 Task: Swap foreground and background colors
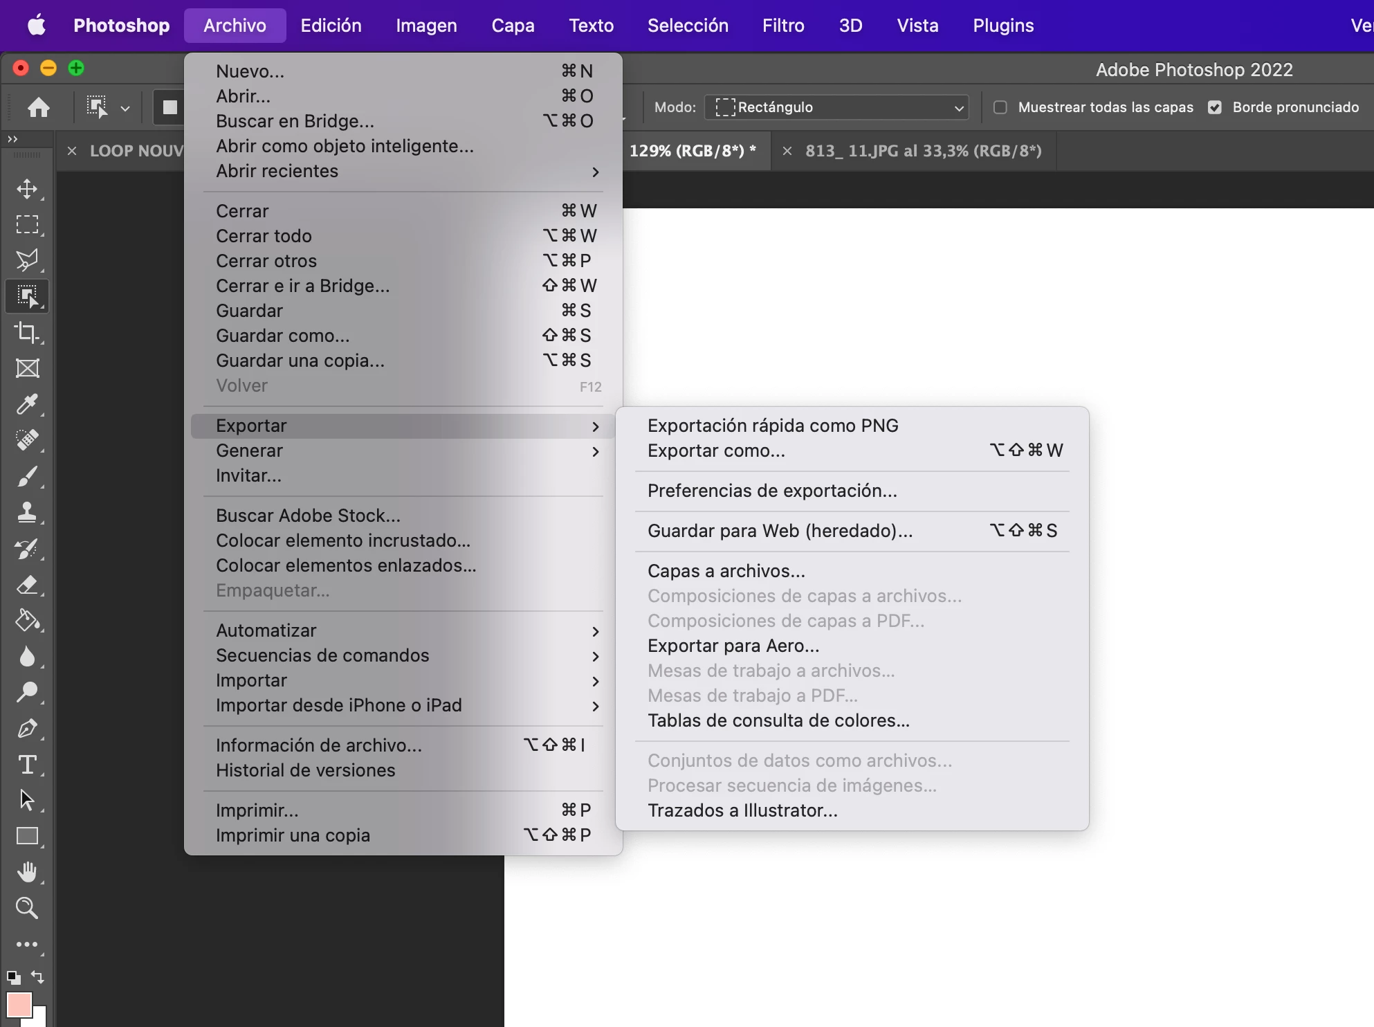pos(38,977)
